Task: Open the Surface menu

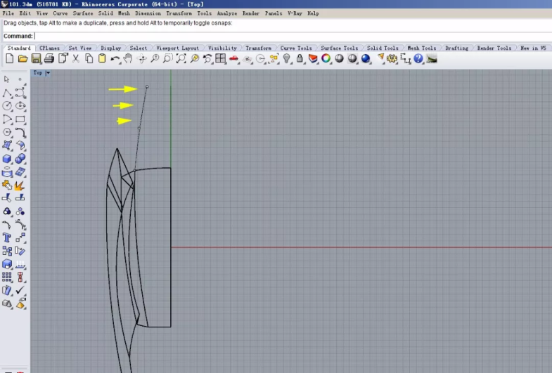Action: [x=82, y=13]
